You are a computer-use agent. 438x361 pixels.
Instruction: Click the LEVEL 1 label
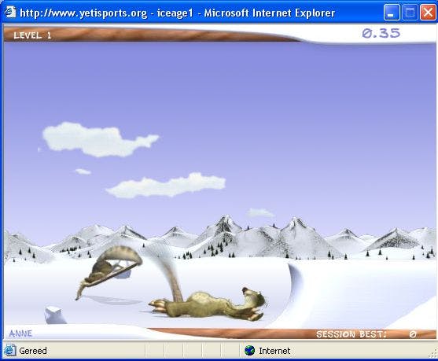pos(32,35)
